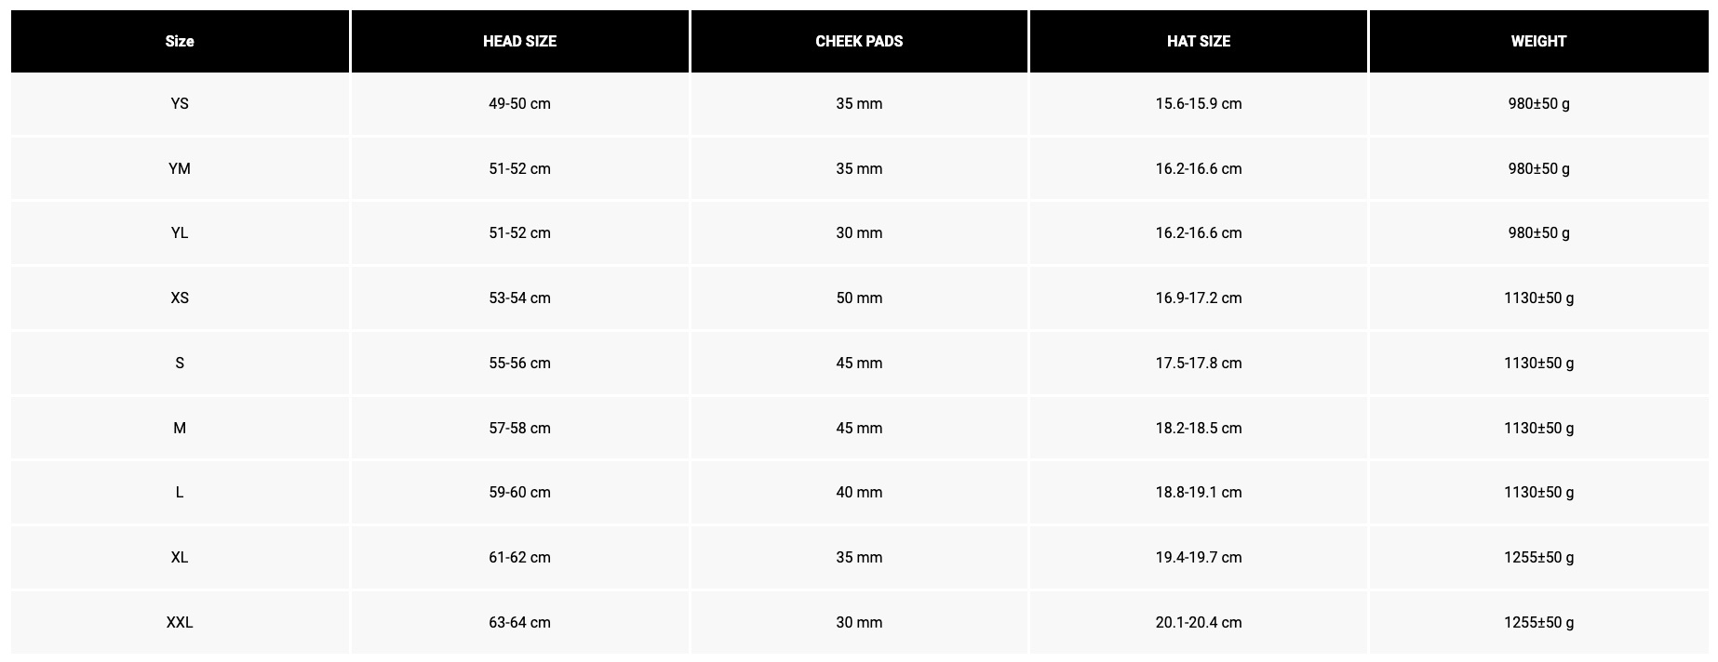The width and height of the screenshot is (1718, 662).
Task: Click the 17.5-17.8 cm hat size cell
Action: 1199,363
